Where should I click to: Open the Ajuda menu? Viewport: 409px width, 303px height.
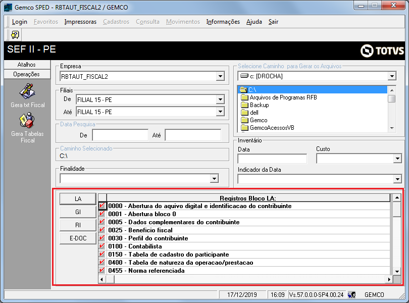point(254,22)
